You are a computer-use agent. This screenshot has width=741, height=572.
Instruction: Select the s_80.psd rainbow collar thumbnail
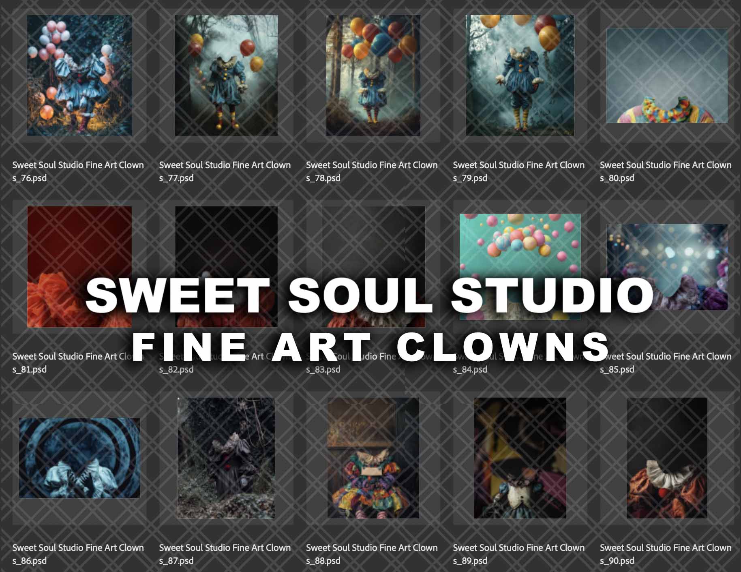pos(667,75)
